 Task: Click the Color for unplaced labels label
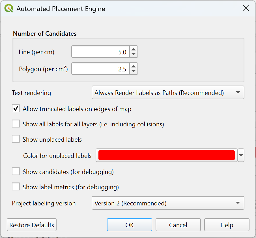tap(57, 156)
